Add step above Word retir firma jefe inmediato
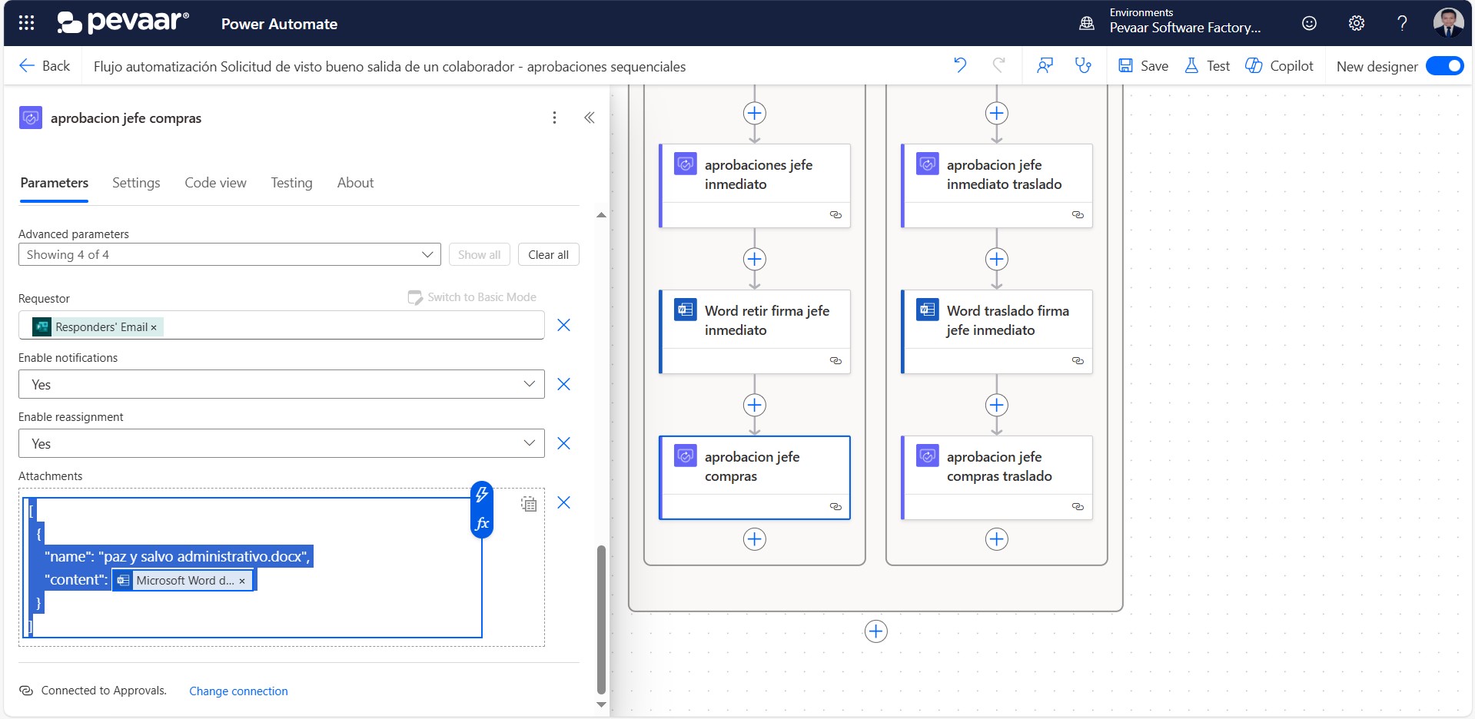This screenshot has width=1475, height=719. (755, 259)
